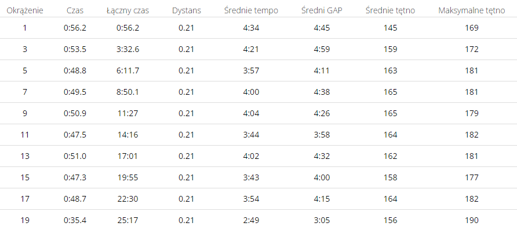
Task: Select the Średnie tempo column header
Action: pos(251,10)
